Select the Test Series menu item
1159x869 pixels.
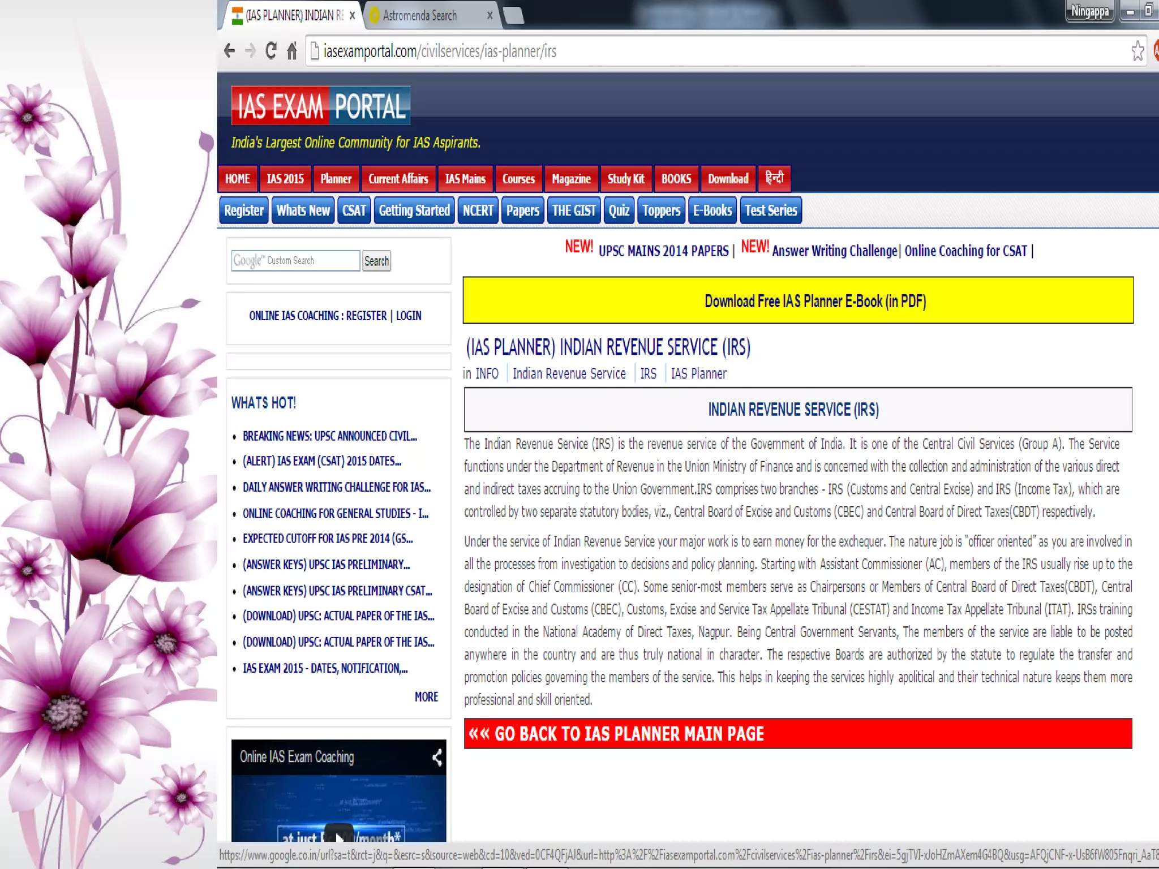tap(771, 210)
